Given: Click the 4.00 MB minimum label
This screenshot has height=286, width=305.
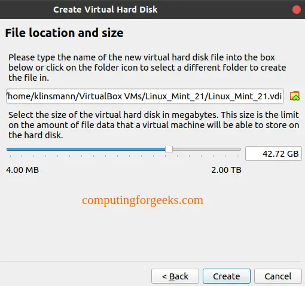Looking at the screenshot, I should point(23,170).
